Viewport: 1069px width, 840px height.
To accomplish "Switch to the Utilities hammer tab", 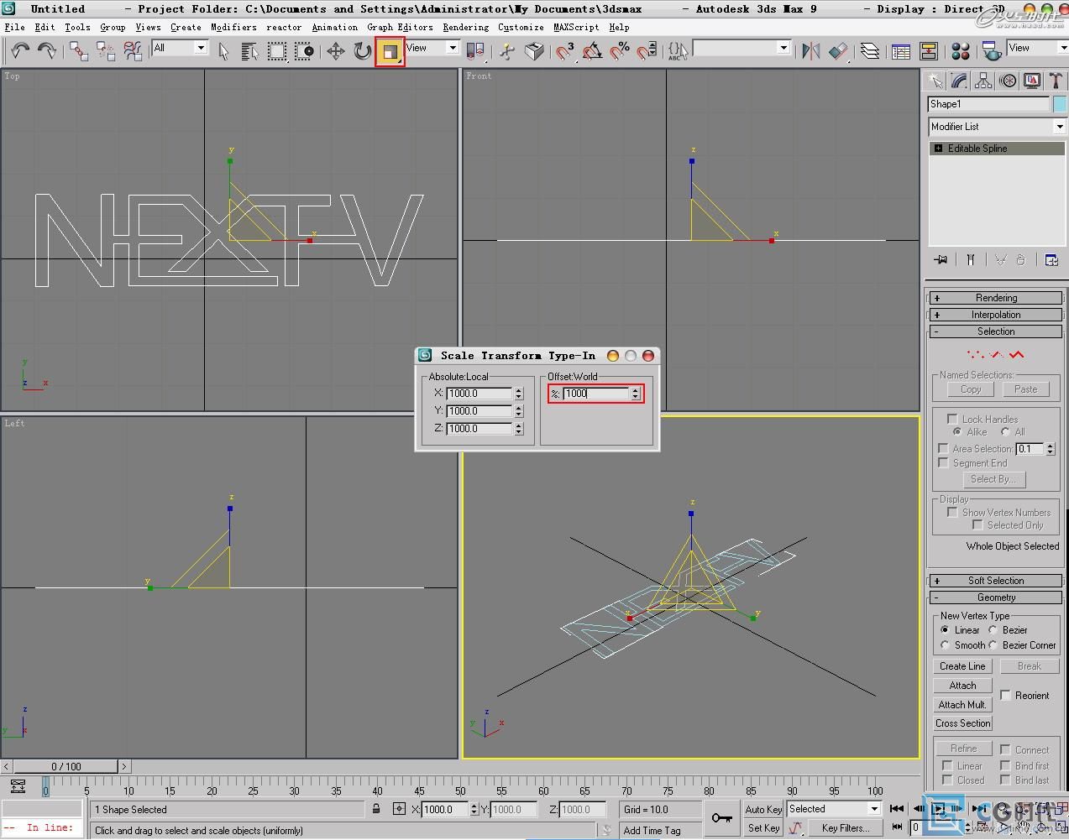I will coord(1056,81).
